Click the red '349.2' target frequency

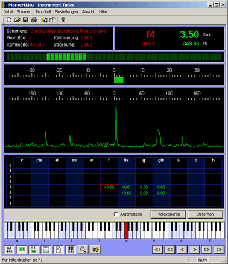pyautogui.click(x=148, y=43)
